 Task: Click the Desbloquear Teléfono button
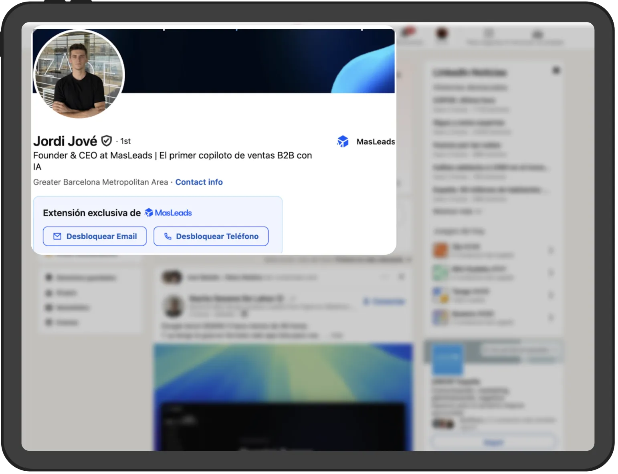[211, 236]
